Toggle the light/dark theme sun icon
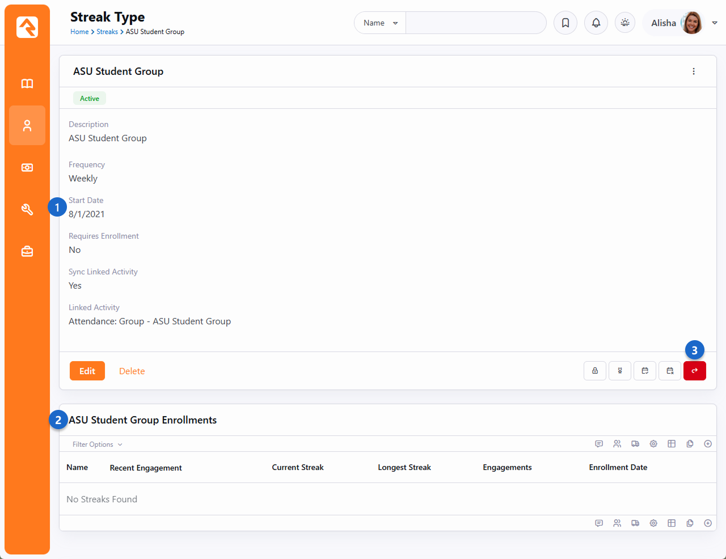726x559 pixels. pos(625,23)
